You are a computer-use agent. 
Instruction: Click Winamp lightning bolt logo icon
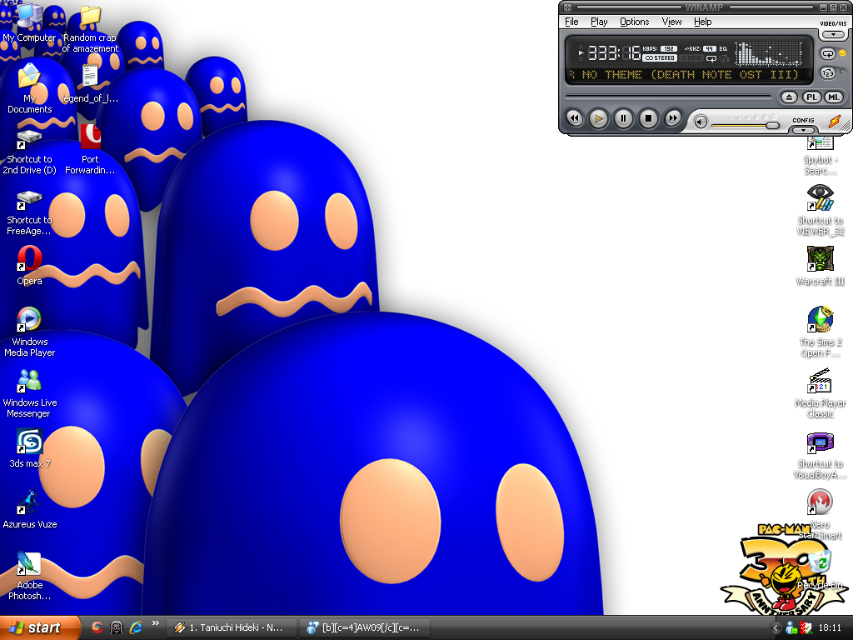[835, 121]
